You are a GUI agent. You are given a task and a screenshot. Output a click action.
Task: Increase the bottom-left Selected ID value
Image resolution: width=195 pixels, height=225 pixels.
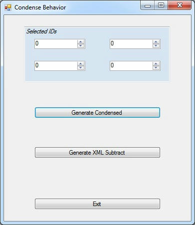(81, 64)
